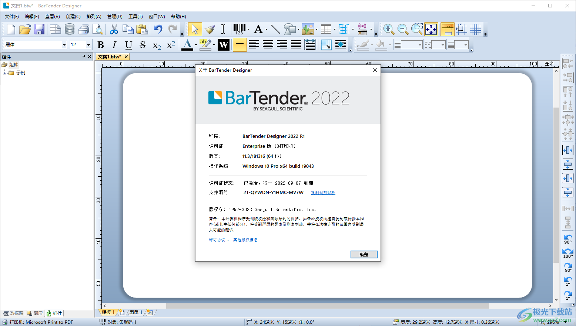Open the zoom percent dropdown at 296%
This screenshot has width=576, height=326.
pos(565,322)
